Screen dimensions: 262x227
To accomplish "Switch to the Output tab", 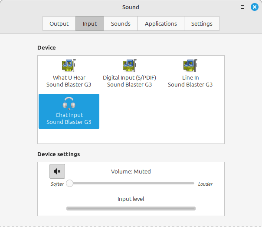I will [x=59, y=23].
